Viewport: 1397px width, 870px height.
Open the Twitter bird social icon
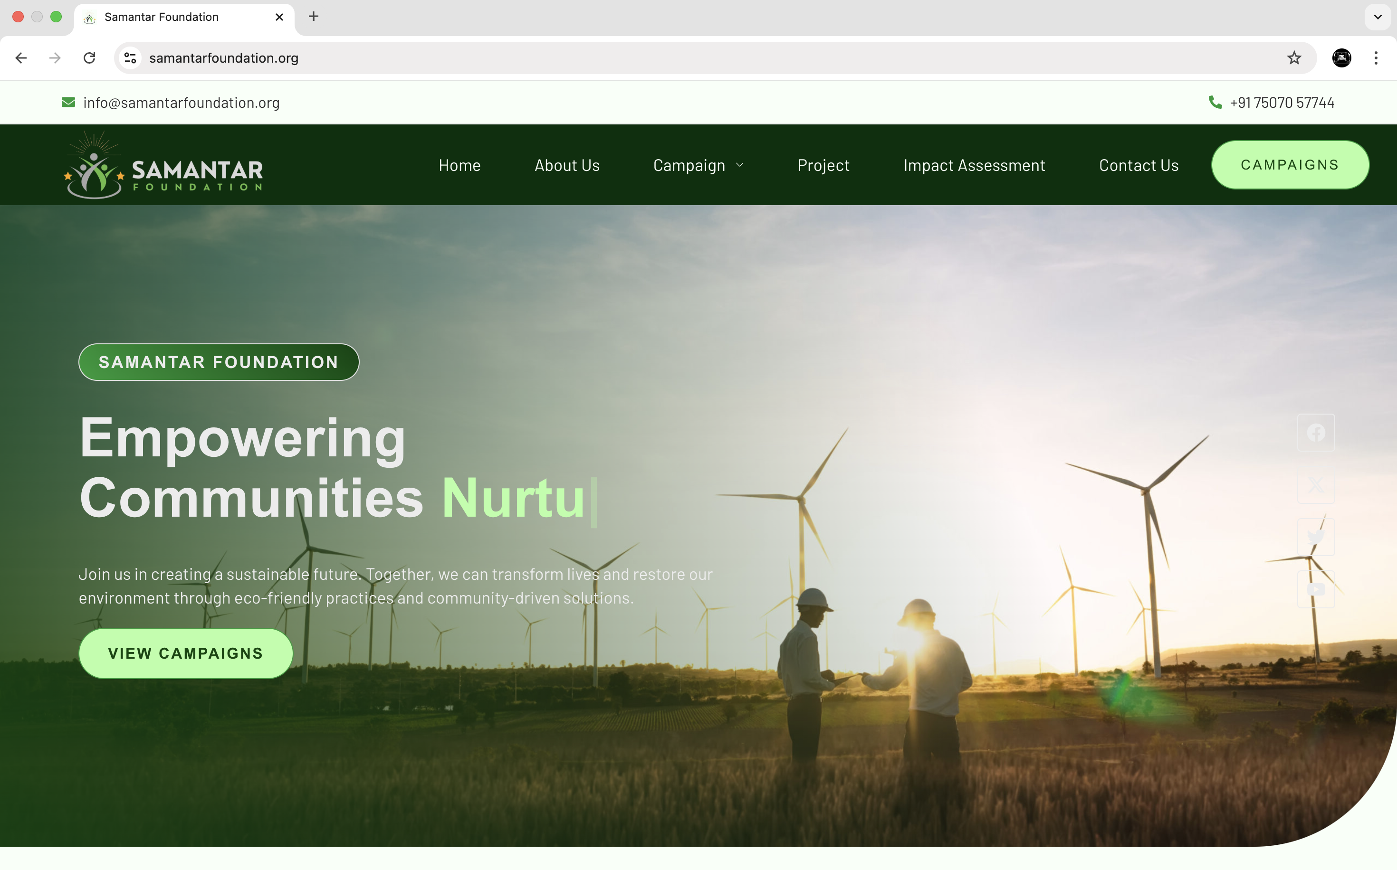click(x=1316, y=537)
